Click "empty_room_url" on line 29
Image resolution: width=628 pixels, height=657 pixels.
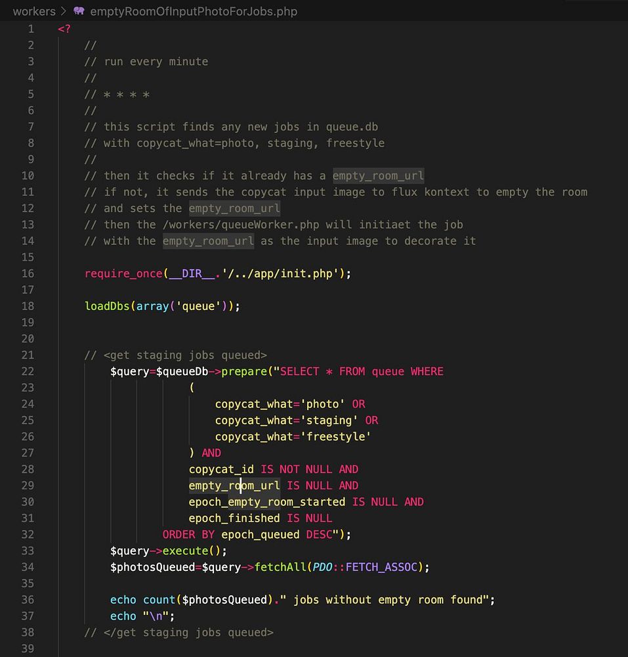[234, 486]
